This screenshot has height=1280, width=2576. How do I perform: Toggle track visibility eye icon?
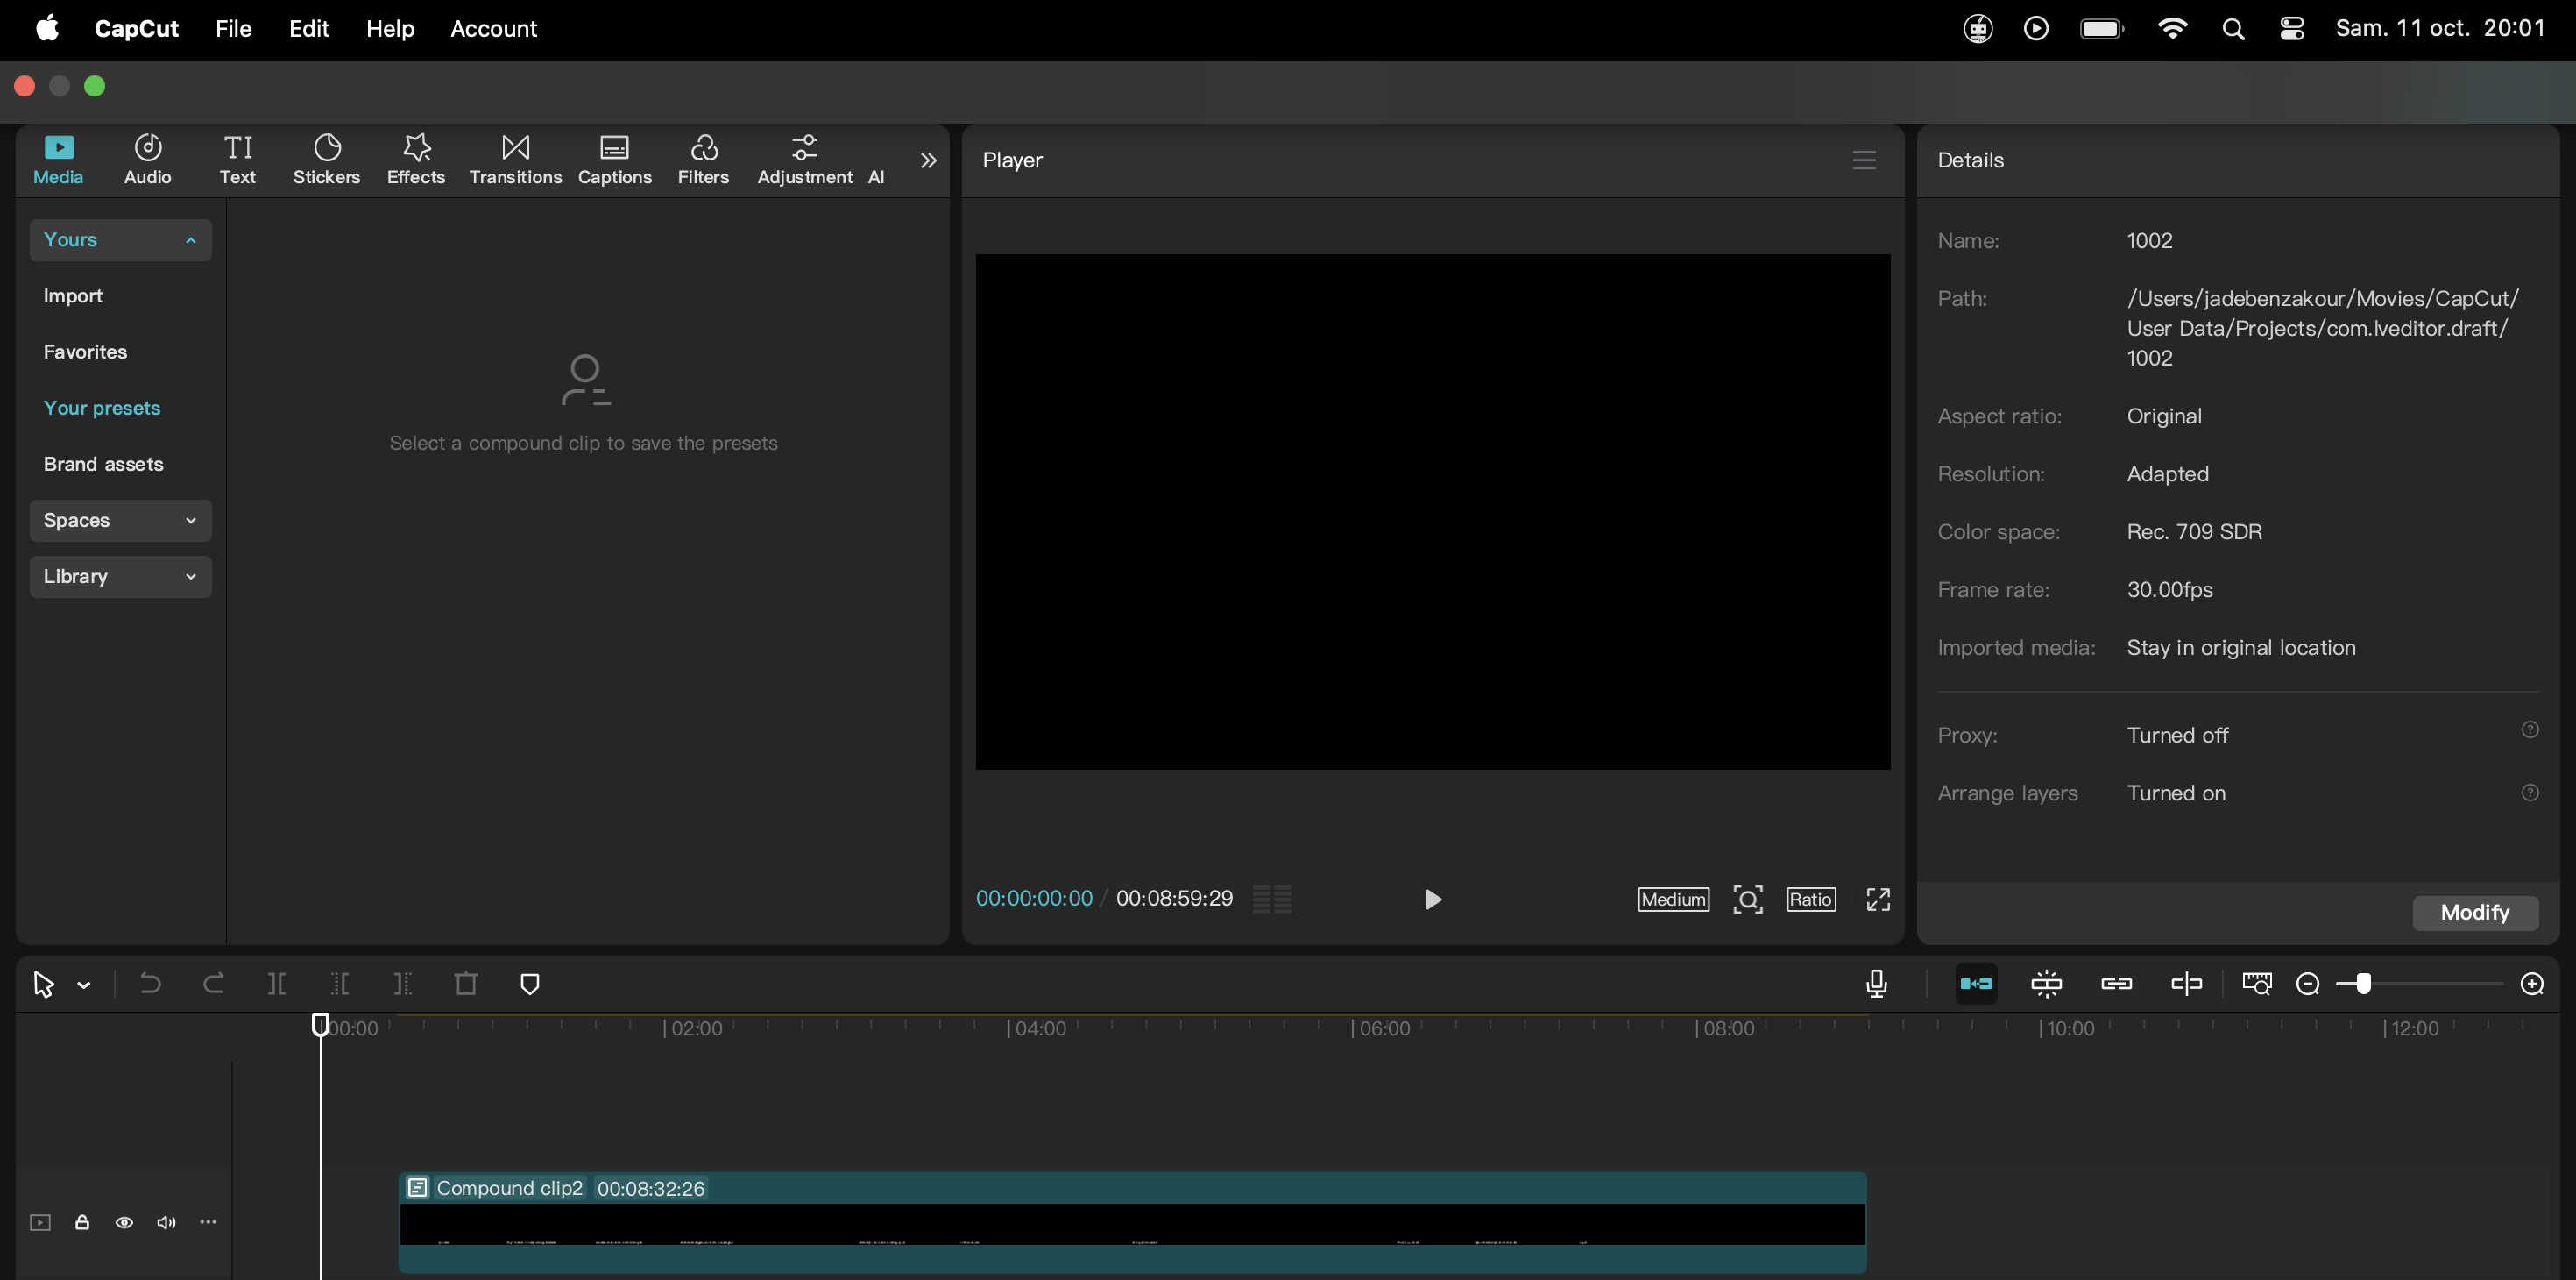[124, 1222]
